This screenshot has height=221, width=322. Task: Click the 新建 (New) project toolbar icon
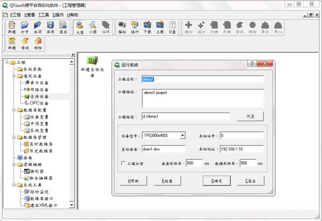click(12, 27)
